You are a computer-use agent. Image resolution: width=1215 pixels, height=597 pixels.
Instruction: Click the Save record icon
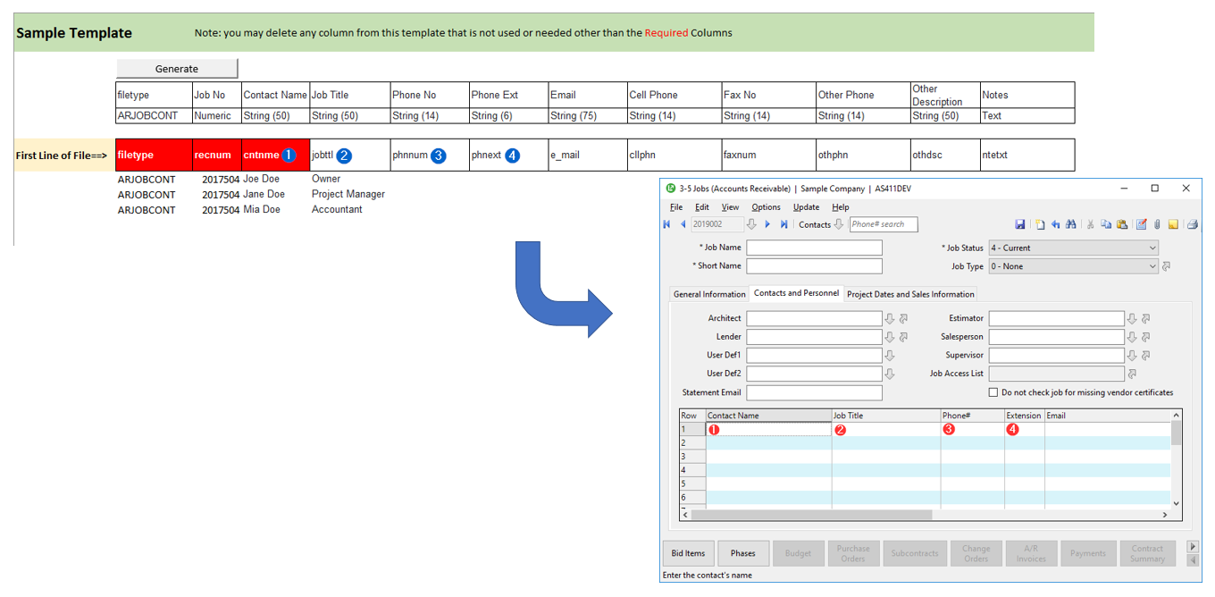coord(1020,224)
